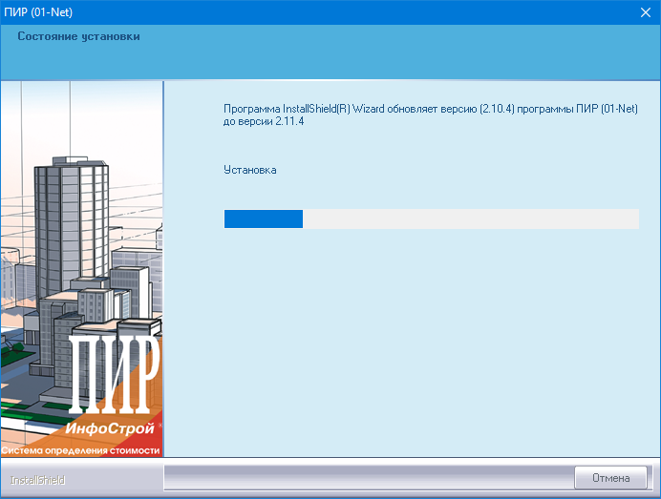
Task: Close the ПИР (01-Net) installer window
Action: [646, 12]
